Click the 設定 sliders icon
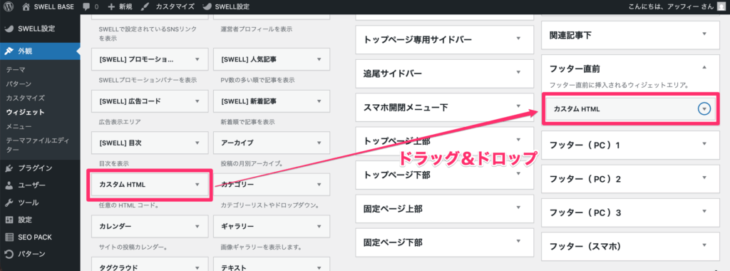Screen dimensions: 730x271 coord(9,220)
